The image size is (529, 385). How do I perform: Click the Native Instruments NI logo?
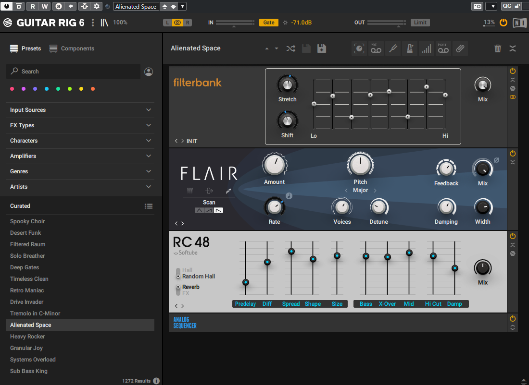pyautogui.click(x=519, y=23)
